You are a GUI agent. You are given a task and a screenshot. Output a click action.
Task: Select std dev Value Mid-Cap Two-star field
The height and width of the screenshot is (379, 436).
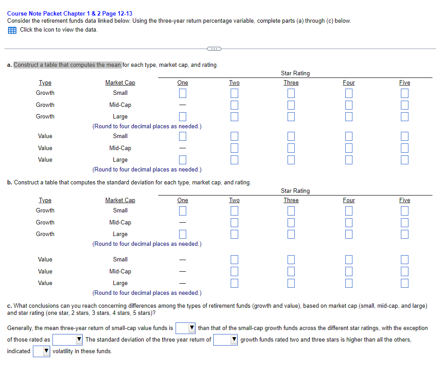[x=234, y=271]
